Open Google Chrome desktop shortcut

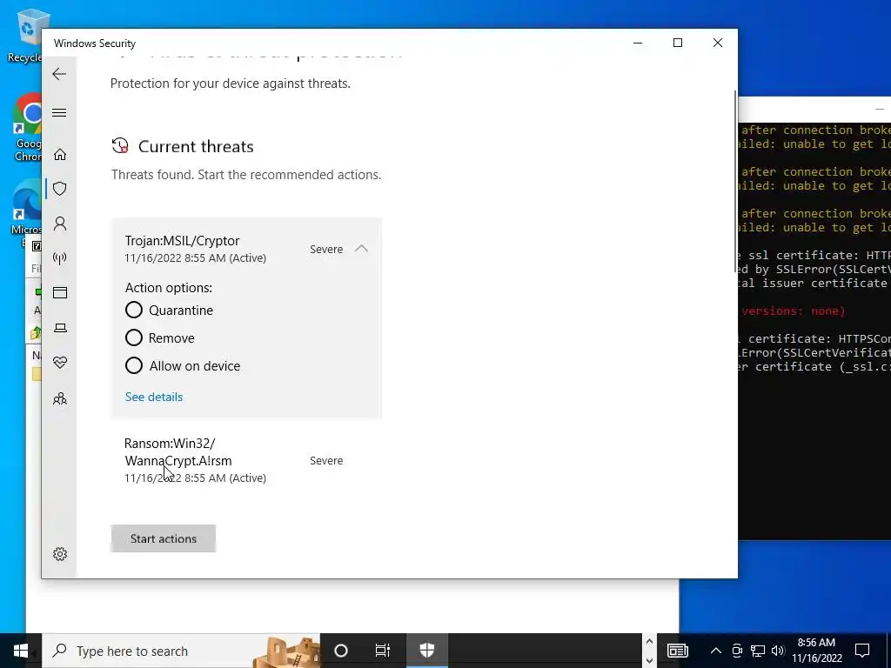(x=27, y=128)
